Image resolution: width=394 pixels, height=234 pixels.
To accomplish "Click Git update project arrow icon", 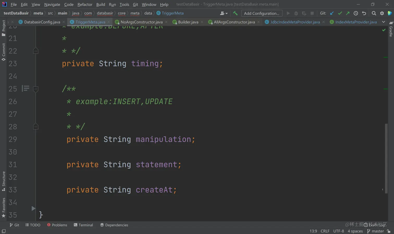I will click(x=332, y=13).
